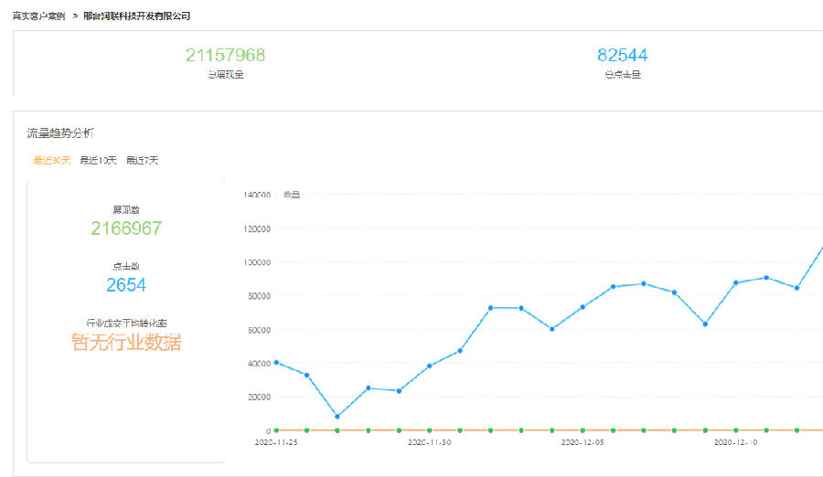
Task: Click blue data point for 2020-12-05
Action: click(x=583, y=307)
